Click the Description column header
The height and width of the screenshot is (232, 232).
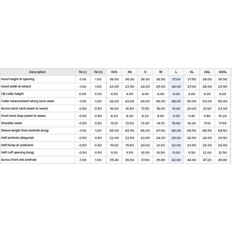click(x=37, y=72)
